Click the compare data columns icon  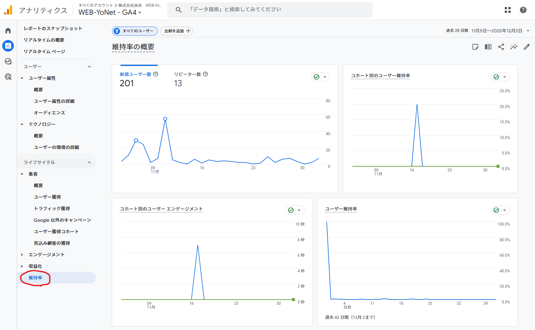coord(488,47)
